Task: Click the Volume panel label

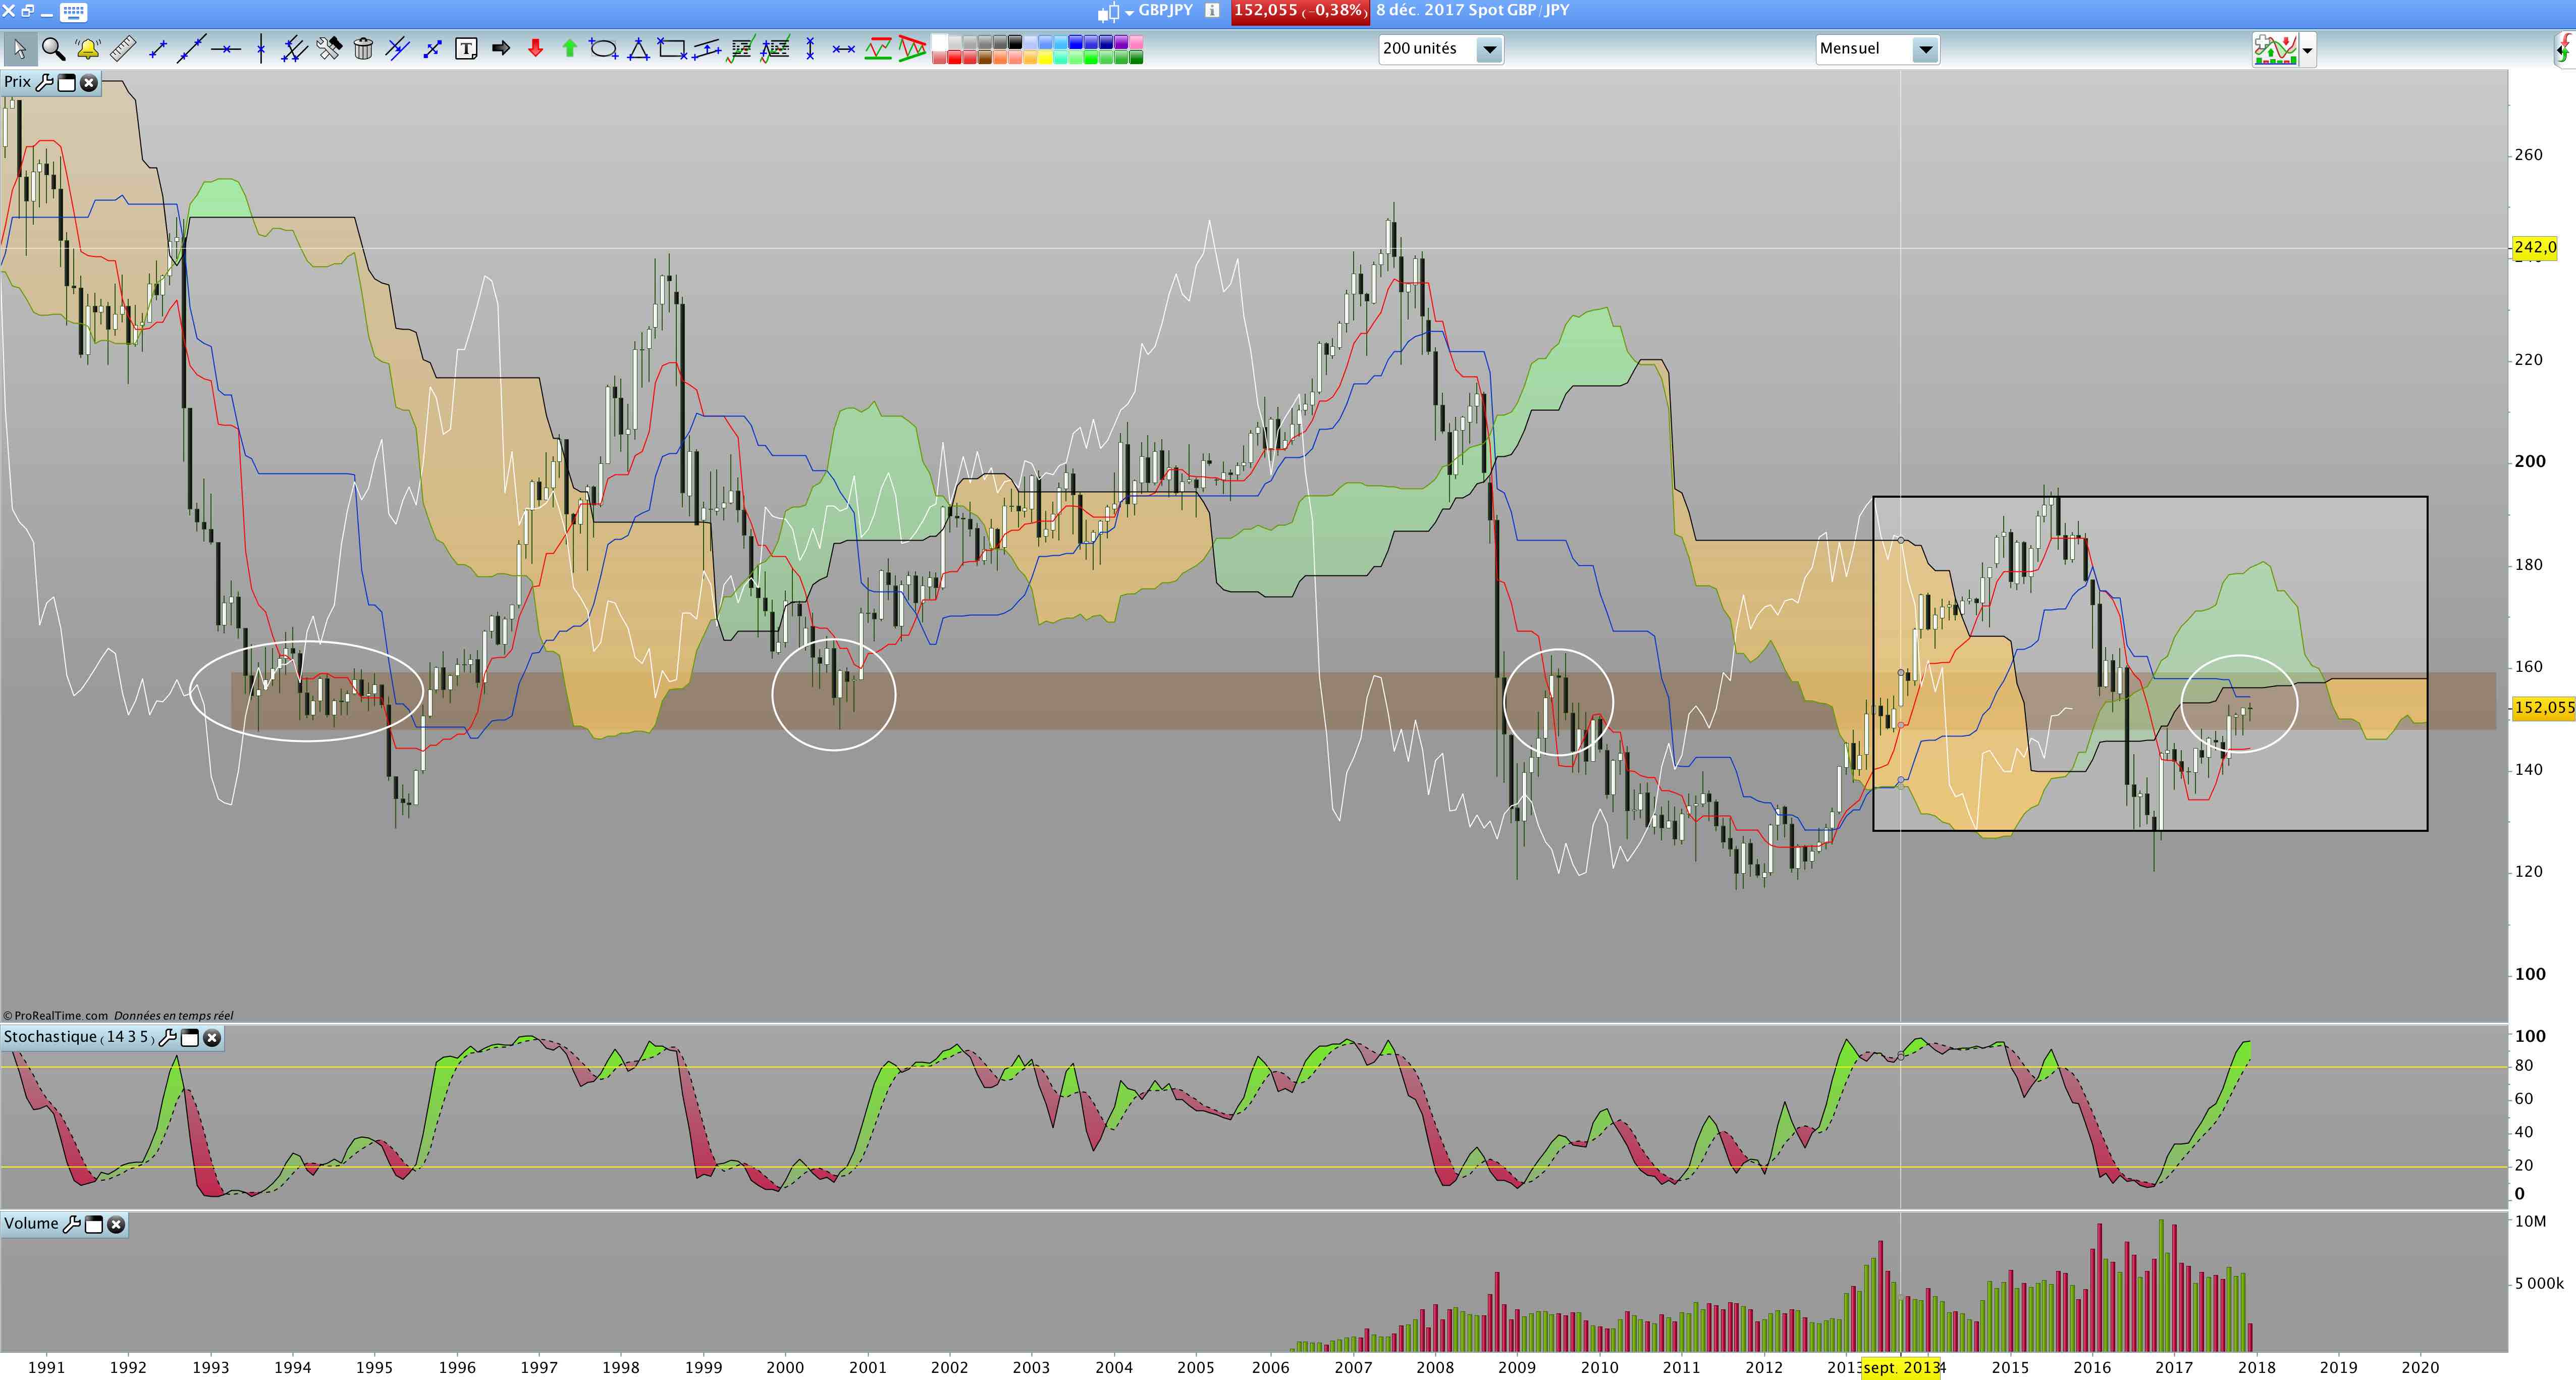Action: [31, 1224]
